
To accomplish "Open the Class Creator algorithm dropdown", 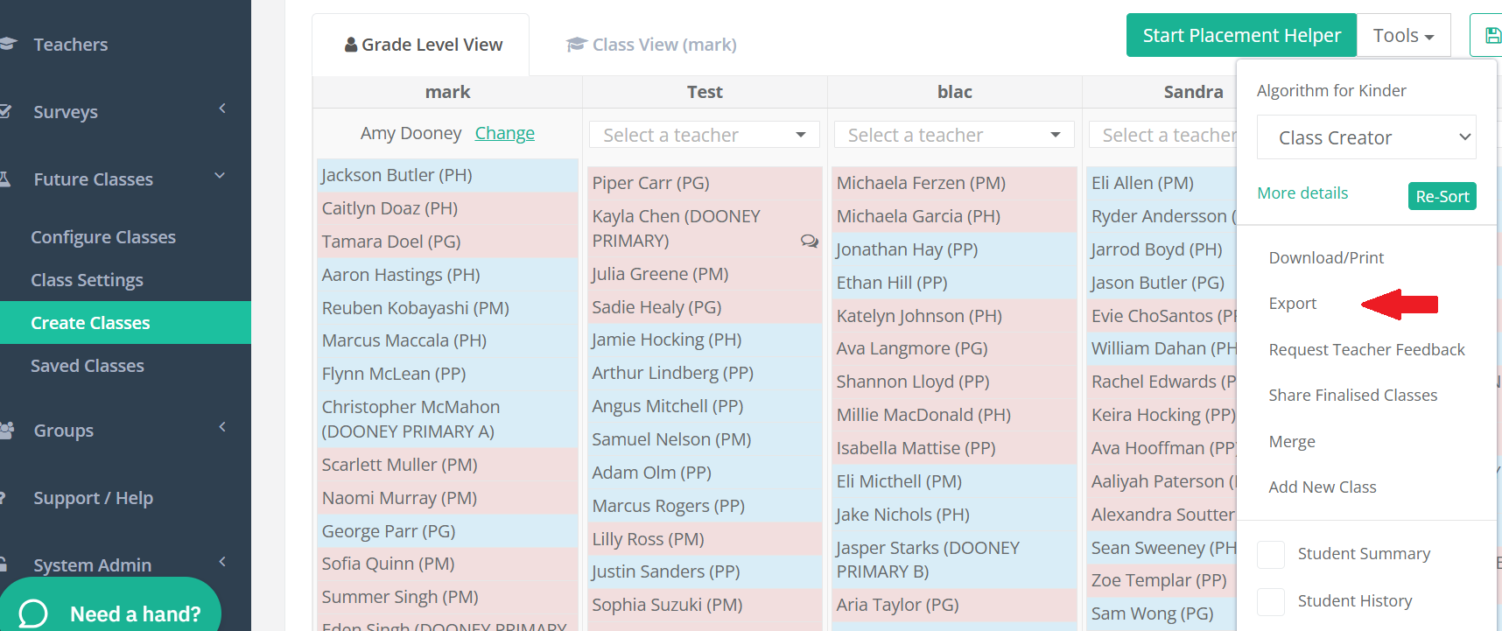I will [x=1366, y=137].
